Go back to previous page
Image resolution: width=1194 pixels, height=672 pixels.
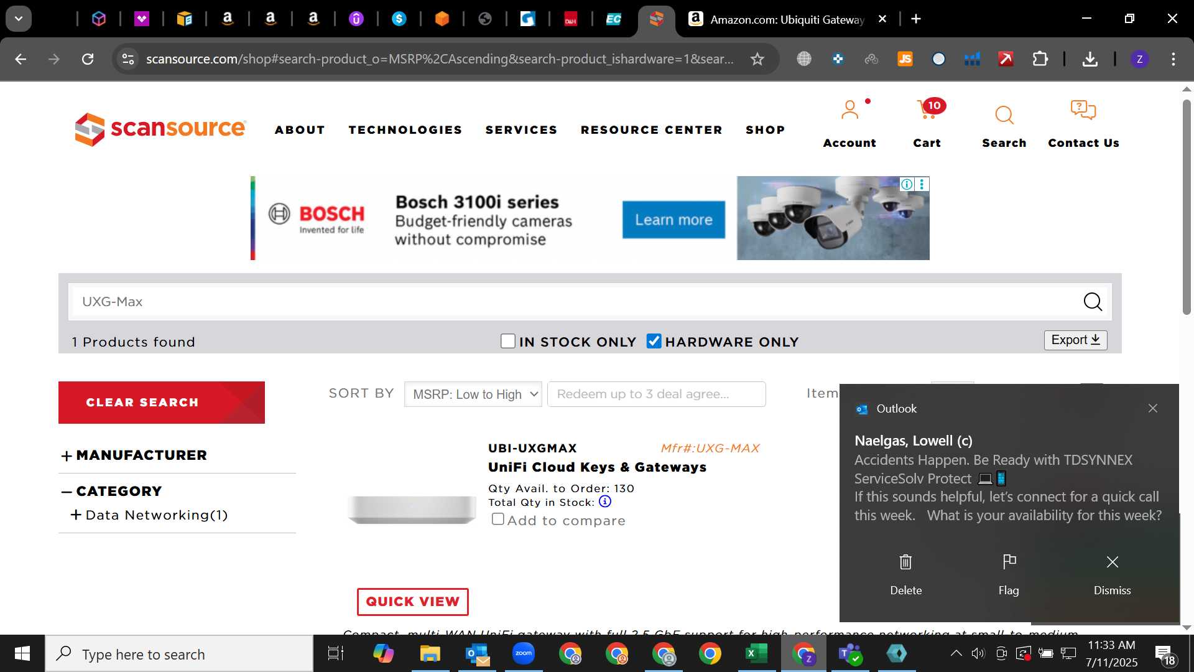coord(21,59)
